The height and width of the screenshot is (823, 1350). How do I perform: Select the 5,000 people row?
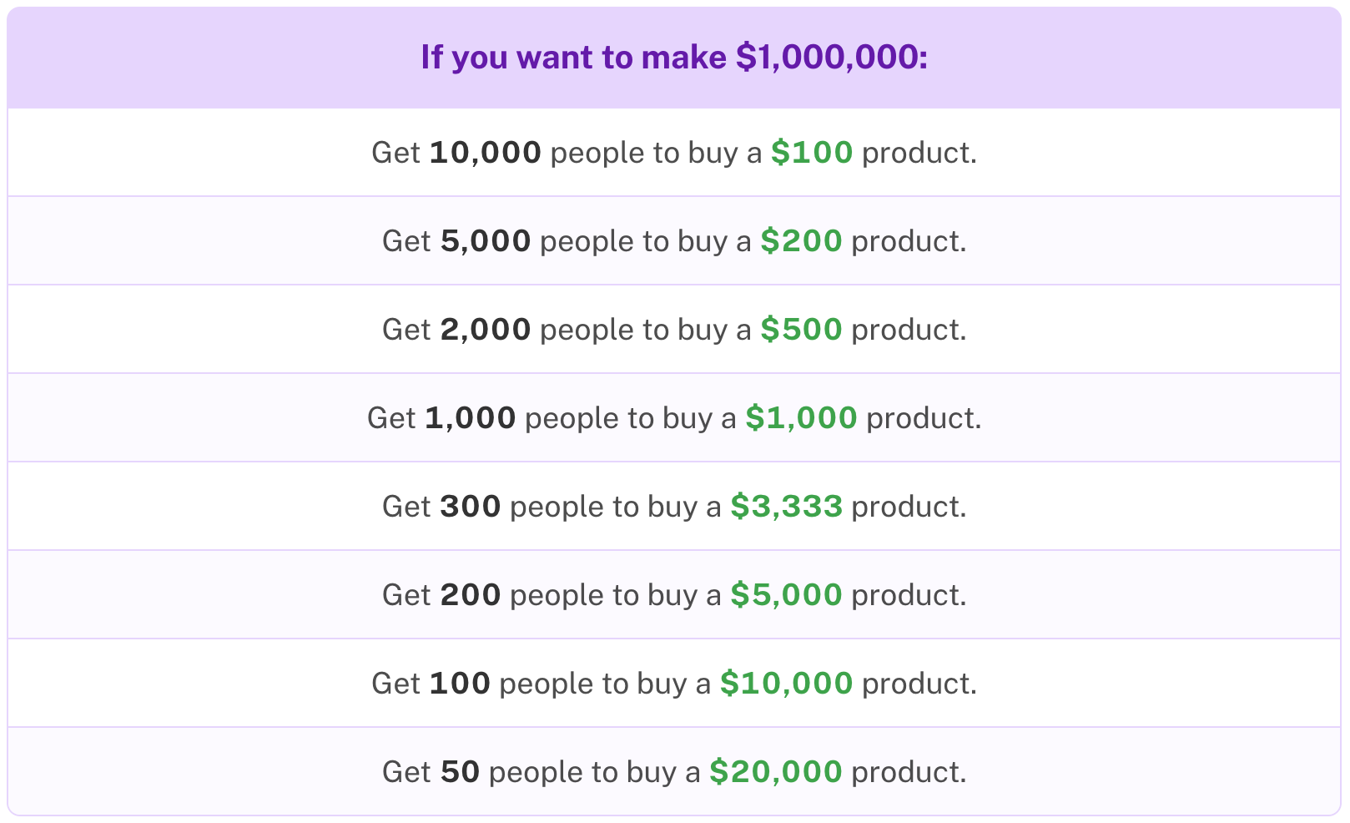(674, 241)
